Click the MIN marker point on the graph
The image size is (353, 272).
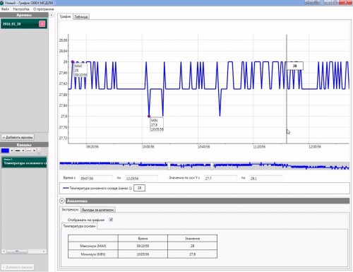coord(149,116)
